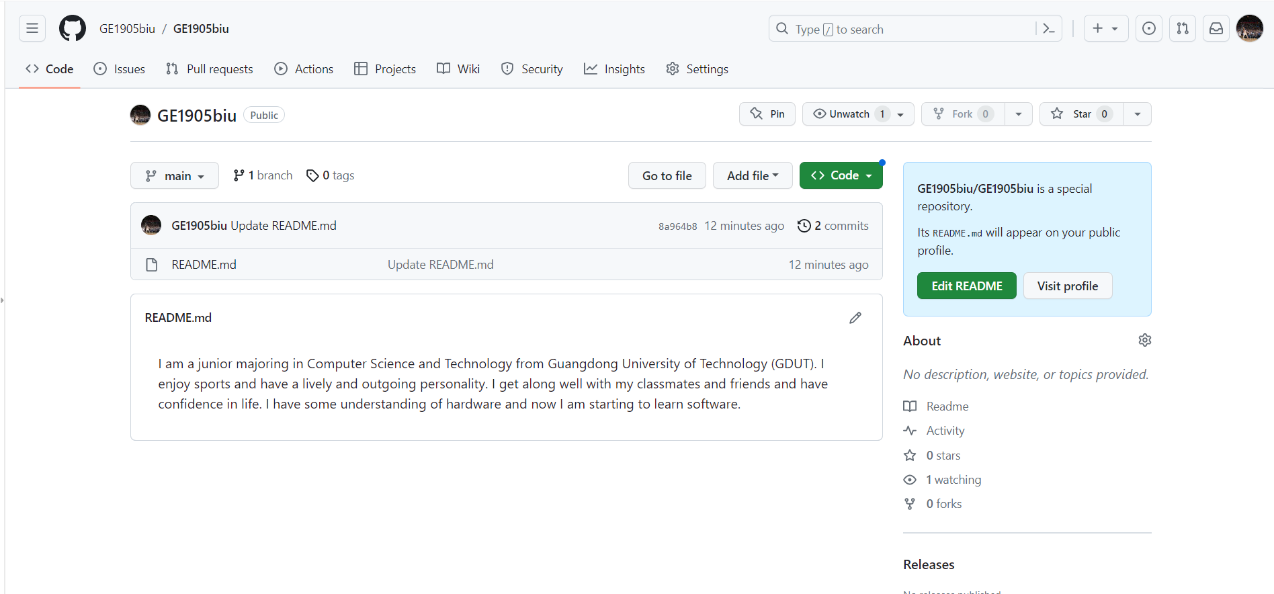
Task: Click the Edit README button
Action: click(x=966, y=286)
